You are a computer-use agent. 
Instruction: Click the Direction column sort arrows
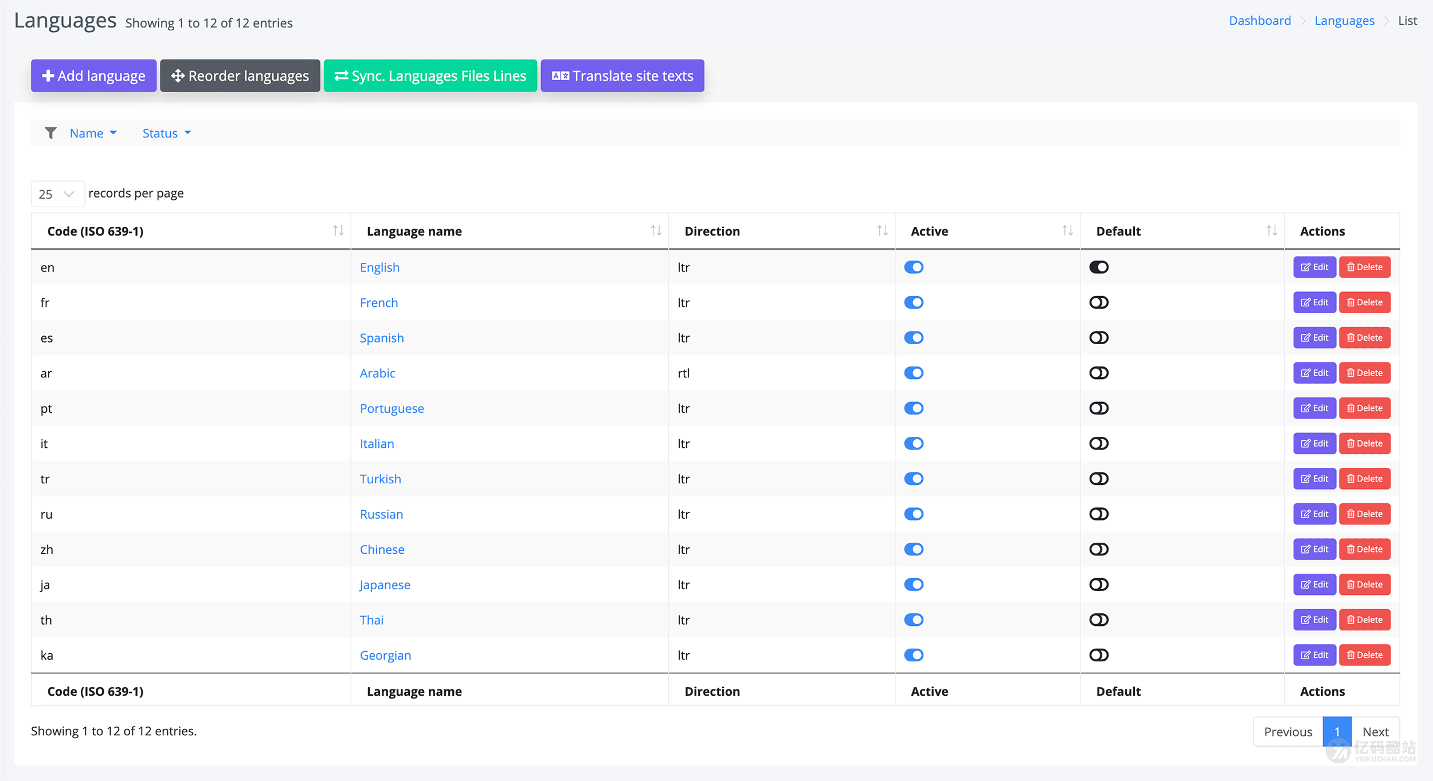click(882, 231)
